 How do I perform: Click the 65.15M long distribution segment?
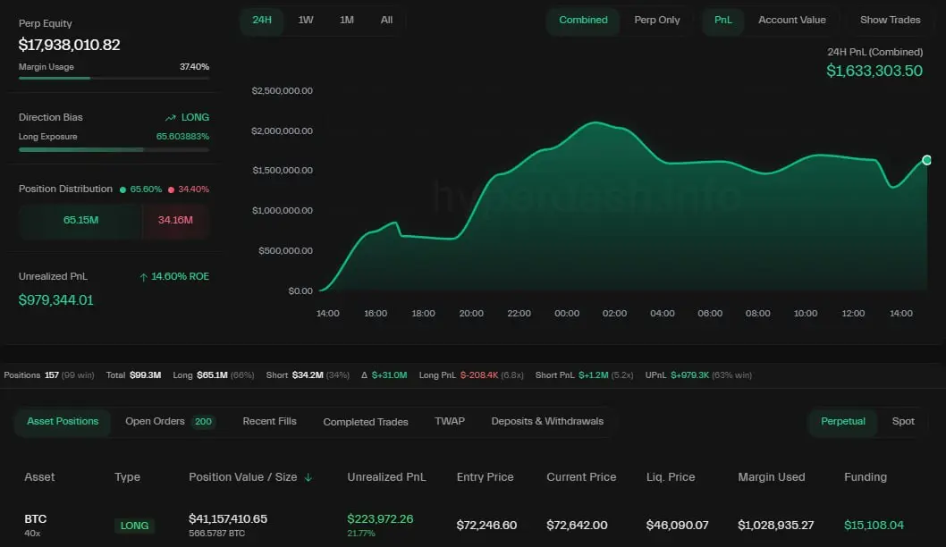click(x=80, y=220)
